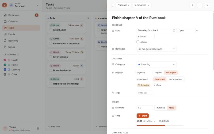The image size is (214, 134).
Task: Open the 8:30pm end time field
Action: click(146, 36)
